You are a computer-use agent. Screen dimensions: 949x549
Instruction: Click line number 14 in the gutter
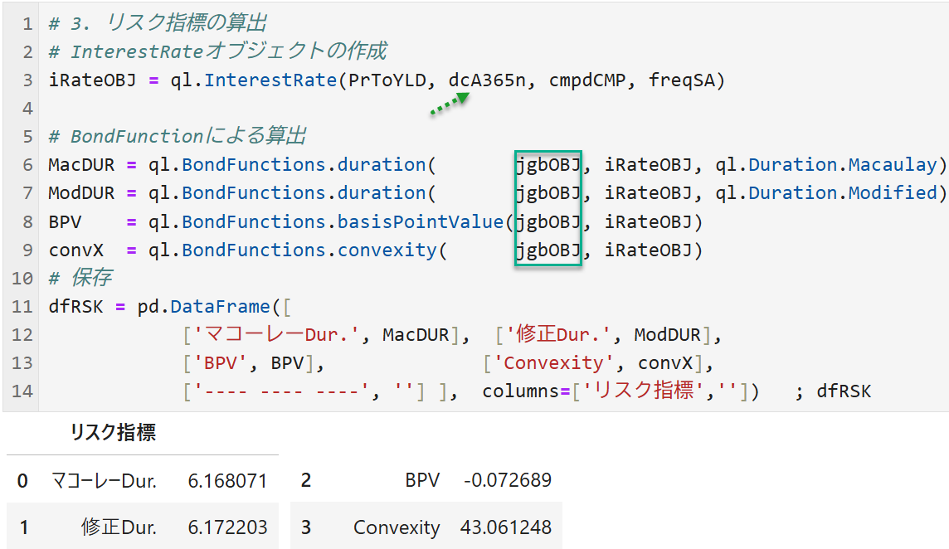22,391
